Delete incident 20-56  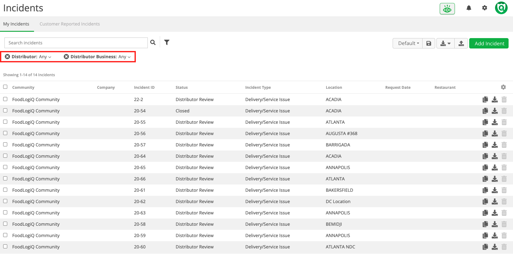coord(504,133)
